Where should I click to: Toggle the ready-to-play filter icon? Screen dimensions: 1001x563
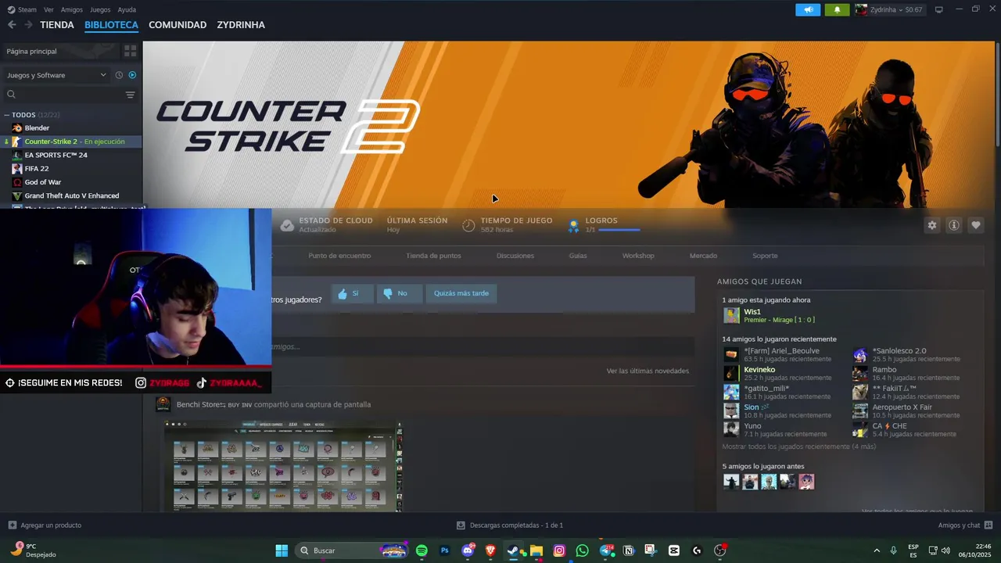click(132, 75)
